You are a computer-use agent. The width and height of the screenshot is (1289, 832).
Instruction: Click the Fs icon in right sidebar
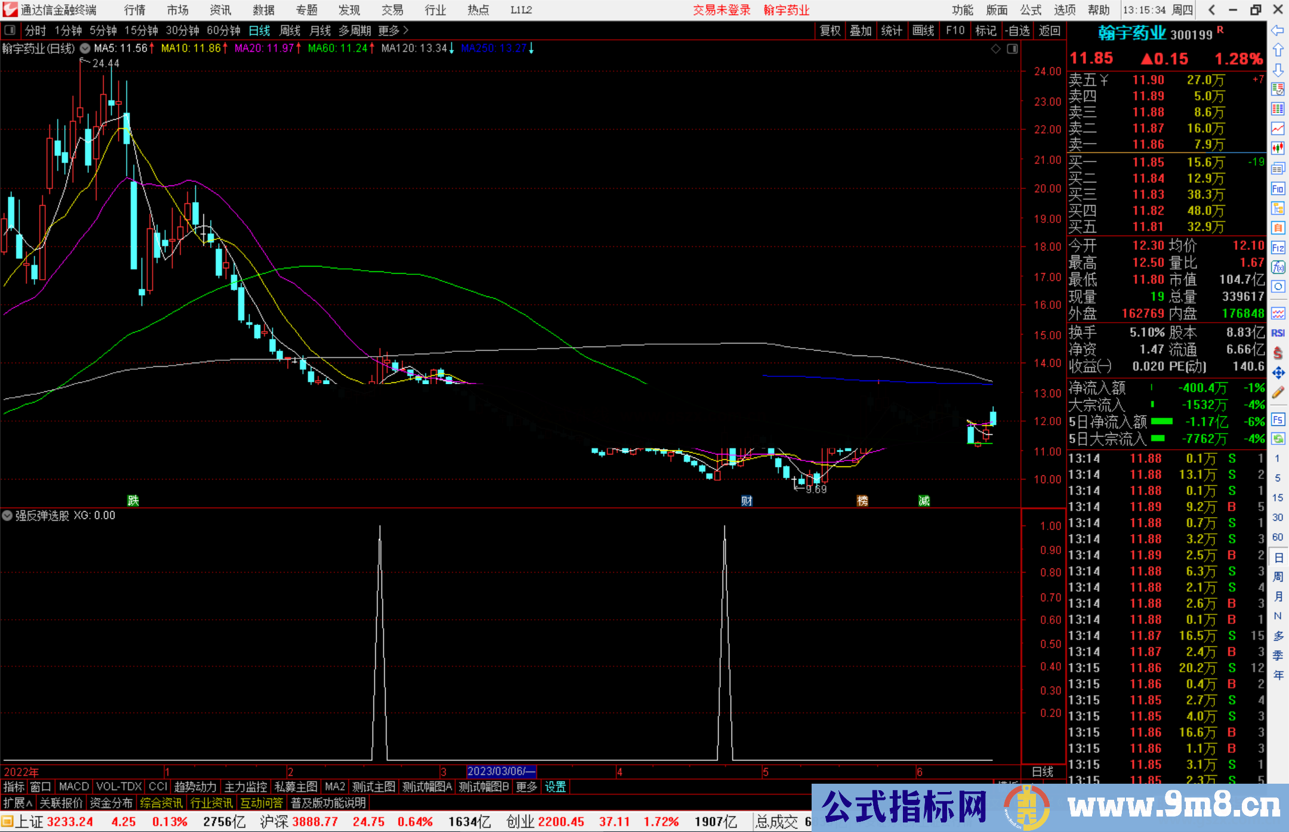1278,419
